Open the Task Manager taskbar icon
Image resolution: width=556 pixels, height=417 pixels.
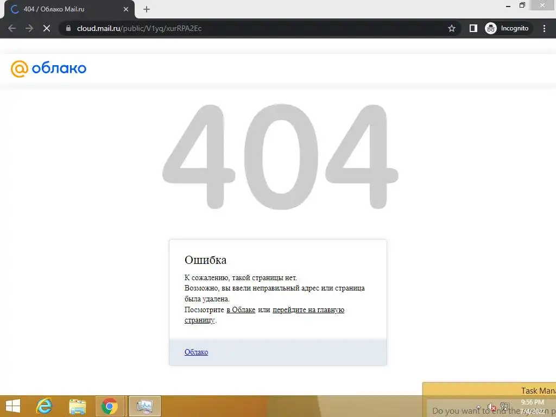pyautogui.click(x=144, y=406)
